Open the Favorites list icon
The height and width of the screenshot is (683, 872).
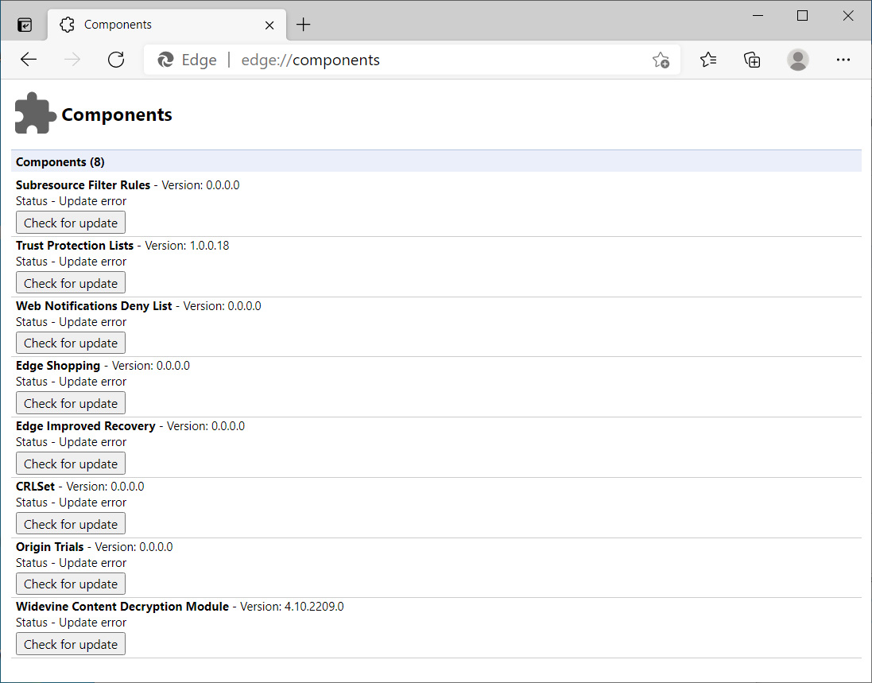tap(708, 60)
